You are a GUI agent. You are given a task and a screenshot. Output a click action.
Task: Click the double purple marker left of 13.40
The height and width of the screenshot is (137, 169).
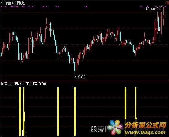coord(141,7)
